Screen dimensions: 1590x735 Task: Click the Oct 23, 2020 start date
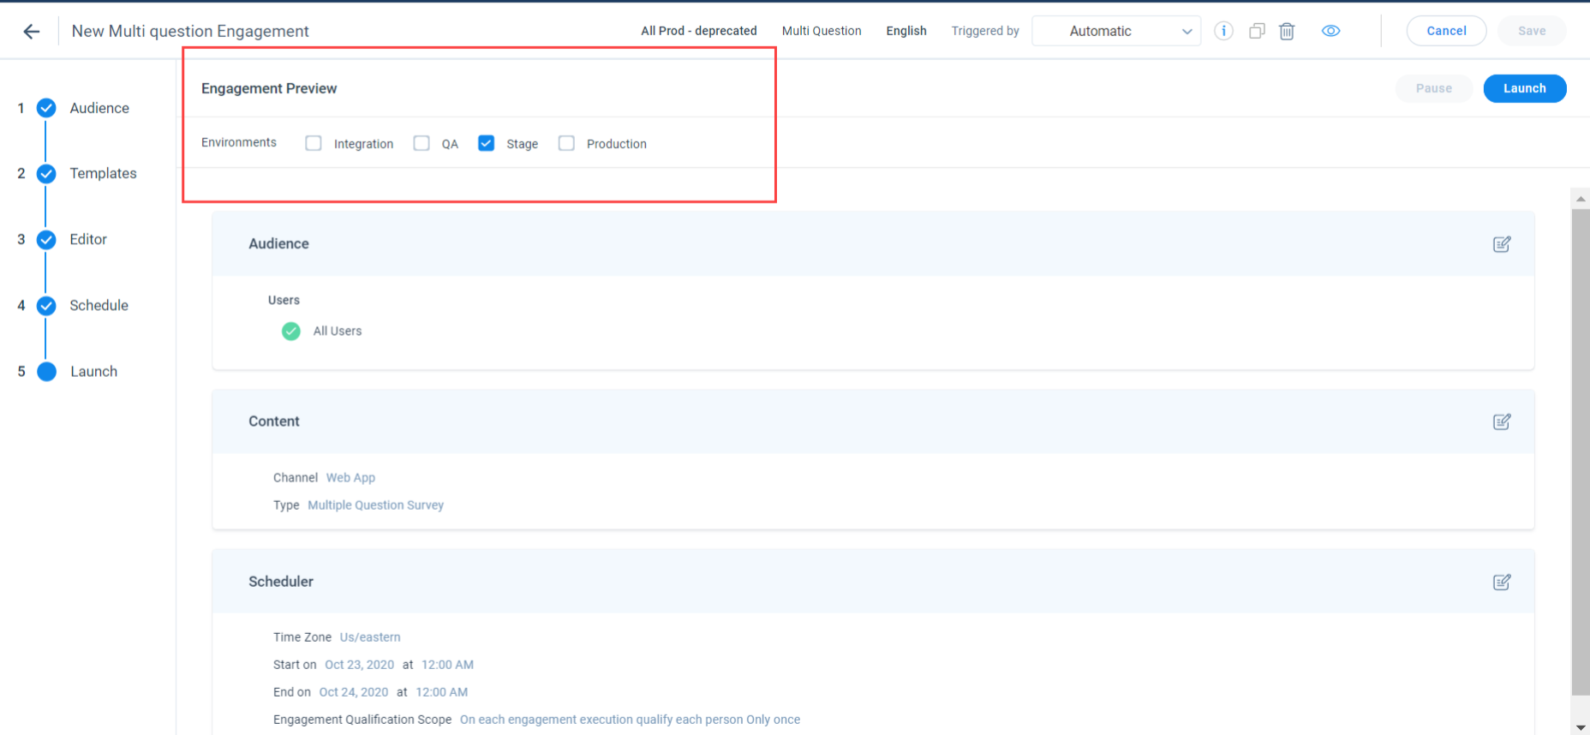pos(359,665)
